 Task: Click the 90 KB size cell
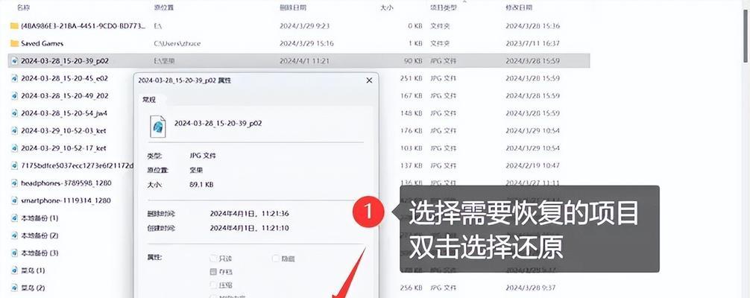click(413, 61)
